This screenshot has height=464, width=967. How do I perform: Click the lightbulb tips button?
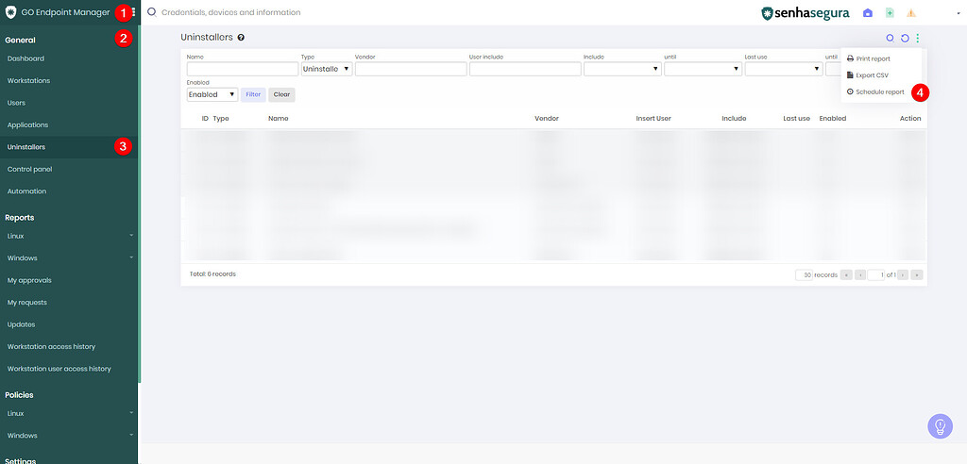point(940,425)
